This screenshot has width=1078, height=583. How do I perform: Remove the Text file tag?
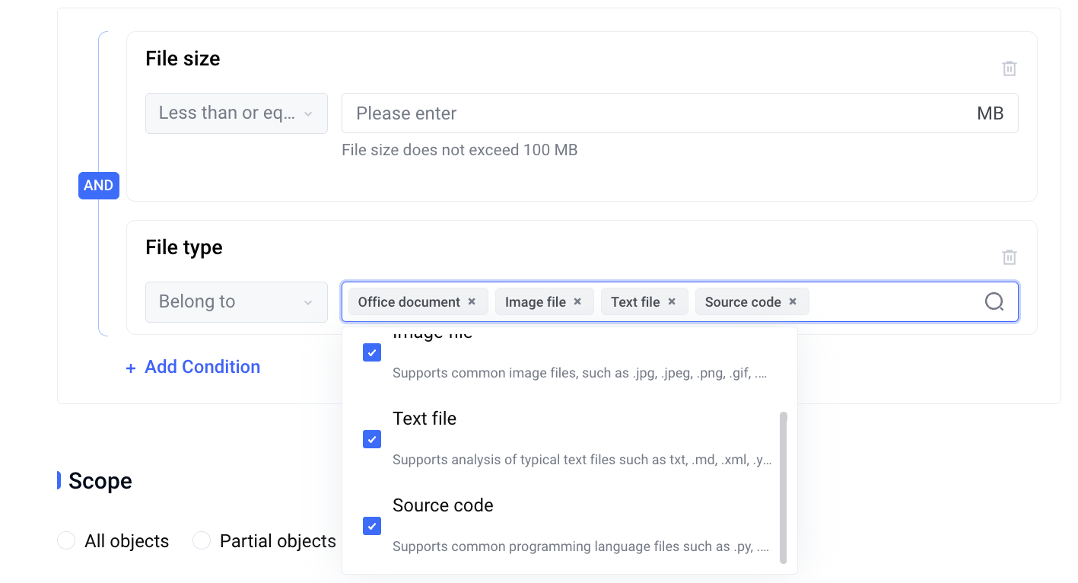672,301
